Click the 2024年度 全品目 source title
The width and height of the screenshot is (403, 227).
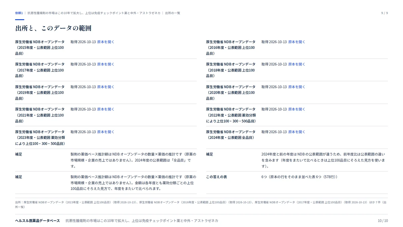[231, 135]
